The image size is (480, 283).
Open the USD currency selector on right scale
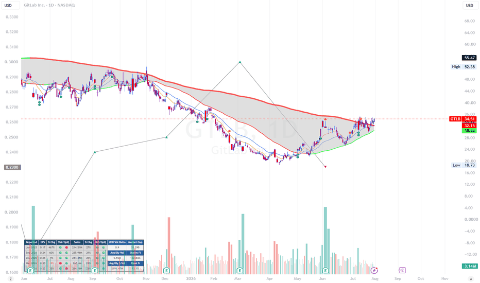click(470, 5)
